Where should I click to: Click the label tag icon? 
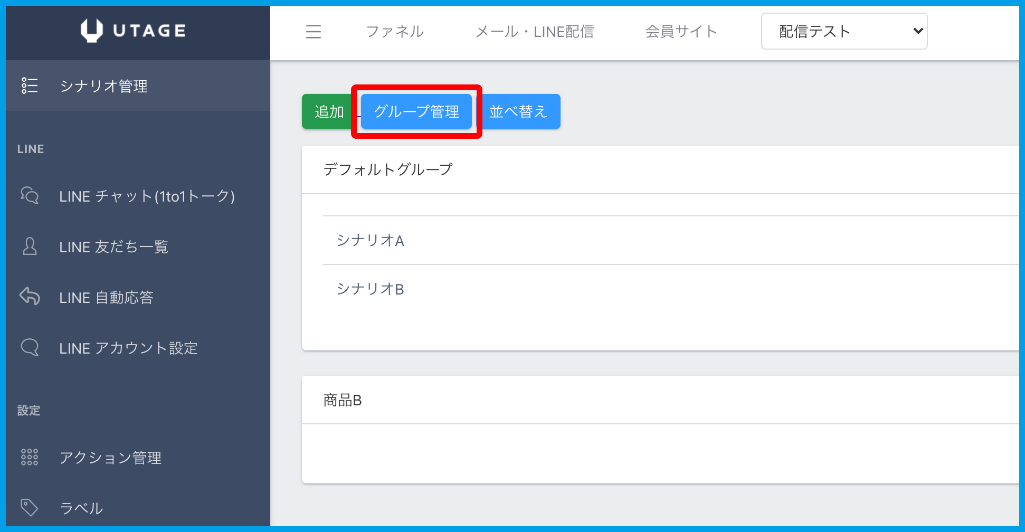[30, 508]
